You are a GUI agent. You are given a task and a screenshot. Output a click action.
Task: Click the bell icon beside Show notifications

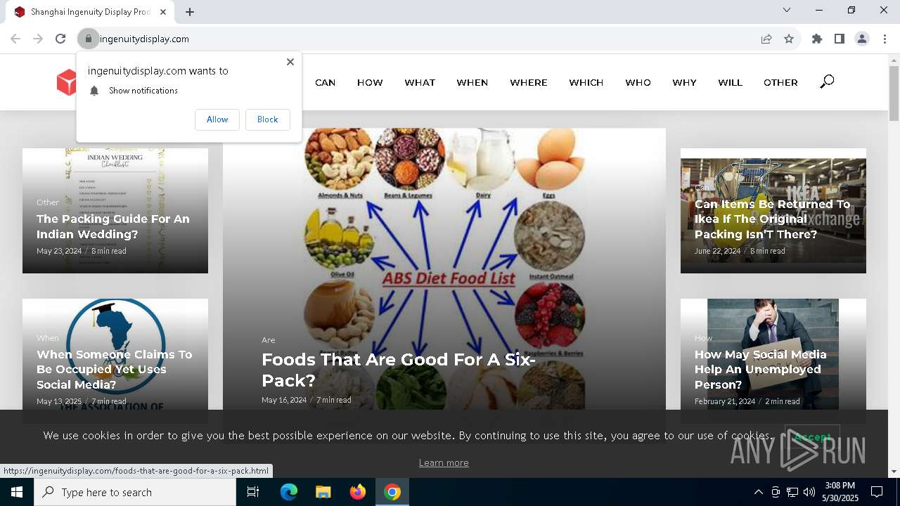coord(94,91)
